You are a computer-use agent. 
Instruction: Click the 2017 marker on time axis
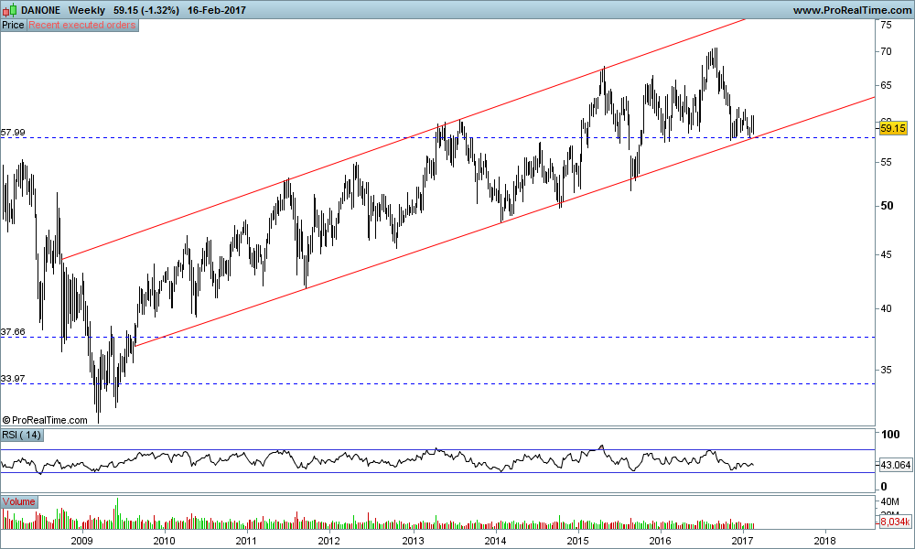[743, 540]
